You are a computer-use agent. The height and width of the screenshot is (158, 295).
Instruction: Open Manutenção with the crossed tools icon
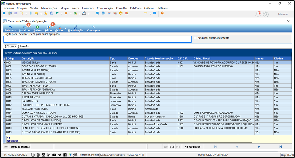76,28
